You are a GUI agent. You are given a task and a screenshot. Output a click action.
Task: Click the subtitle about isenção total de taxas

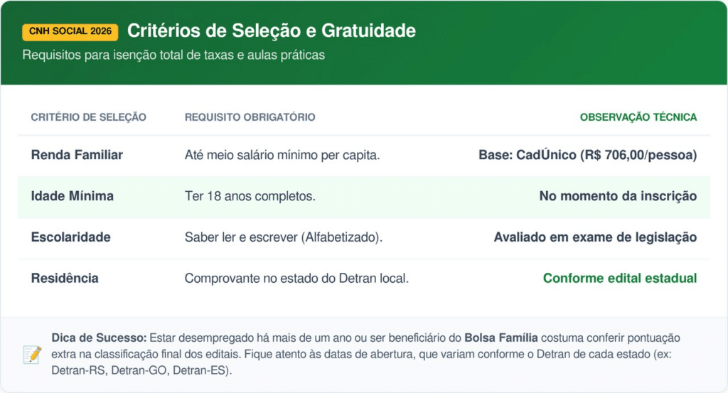173,55
